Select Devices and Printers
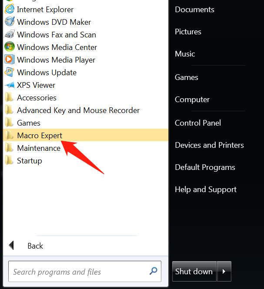This screenshot has width=264, height=289. [209, 145]
